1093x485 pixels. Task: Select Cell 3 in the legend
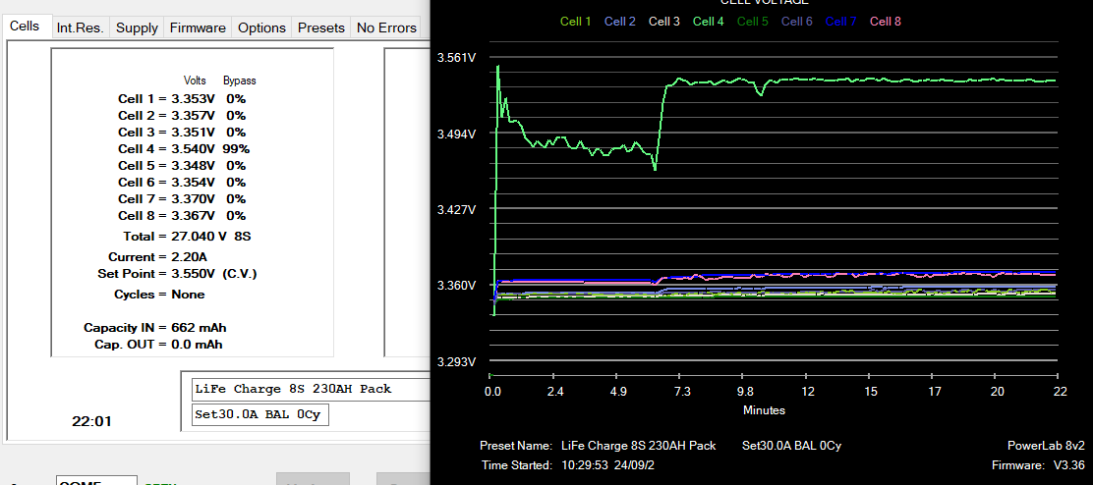[663, 21]
